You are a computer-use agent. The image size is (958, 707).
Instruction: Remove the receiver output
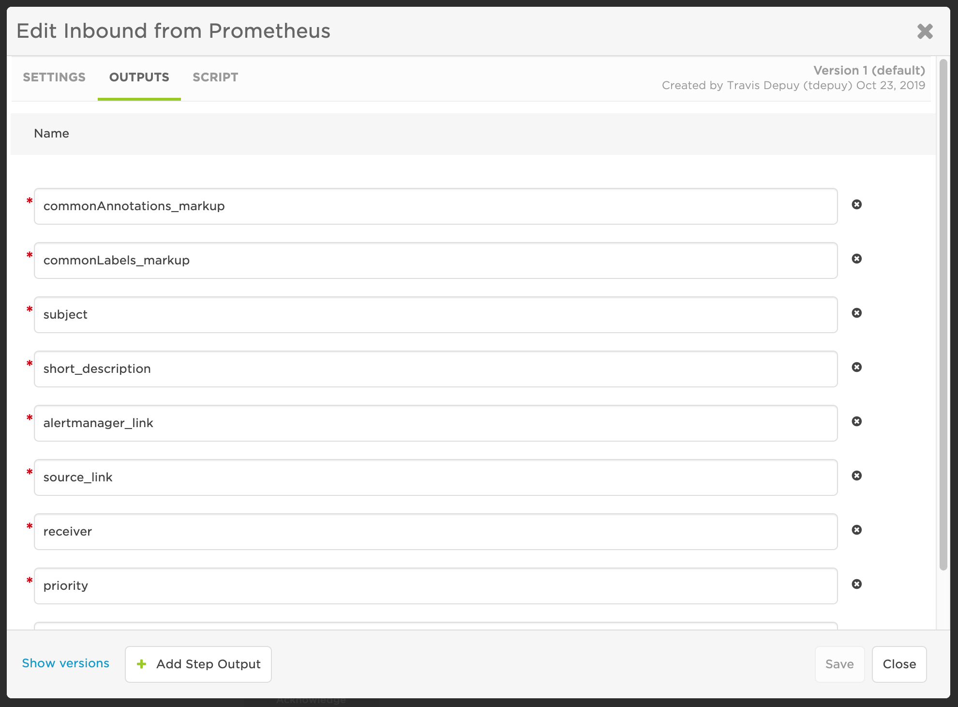pos(856,530)
